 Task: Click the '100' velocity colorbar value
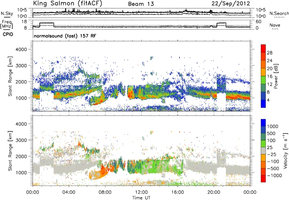click(271, 140)
